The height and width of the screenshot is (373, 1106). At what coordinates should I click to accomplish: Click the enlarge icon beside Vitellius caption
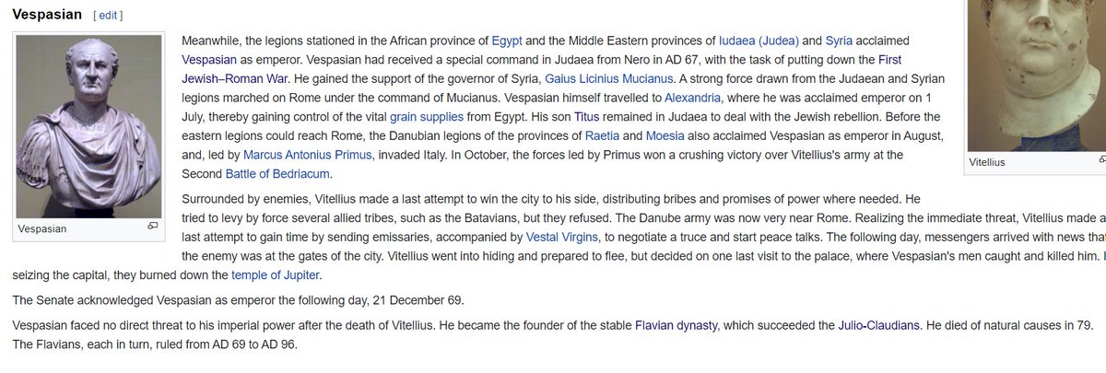tap(1100, 162)
